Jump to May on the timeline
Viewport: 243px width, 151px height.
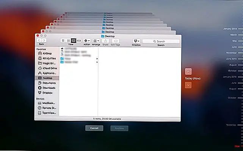tap(235, 41)
